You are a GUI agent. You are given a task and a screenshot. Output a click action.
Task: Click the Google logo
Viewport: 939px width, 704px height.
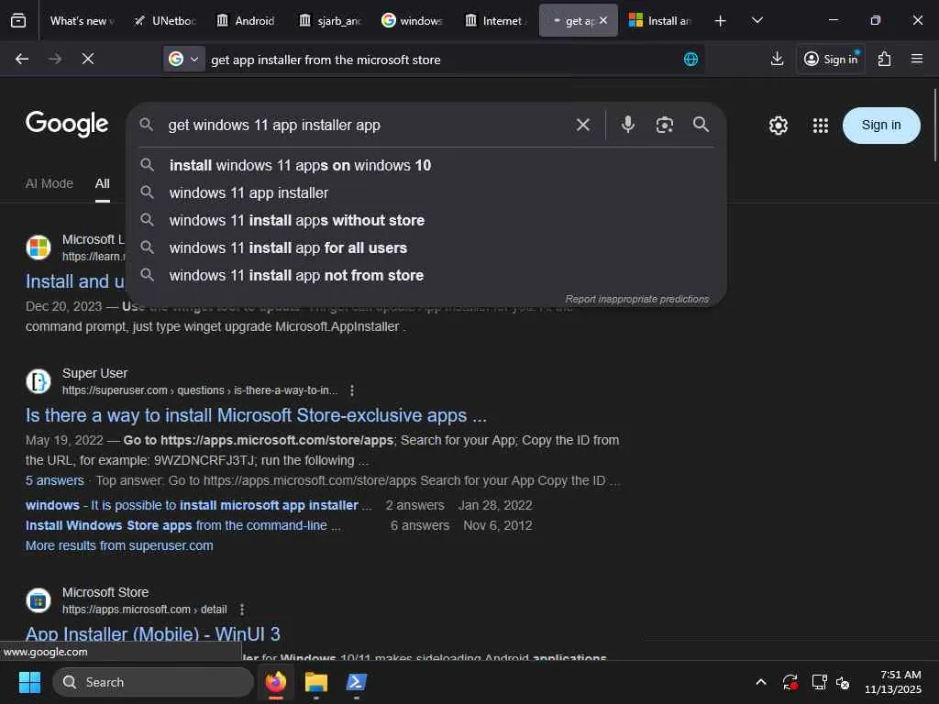click(67, 124)
